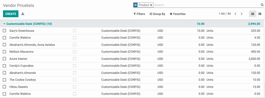Toggle second-column checkbox in Azure Interior row

[74, 59]
